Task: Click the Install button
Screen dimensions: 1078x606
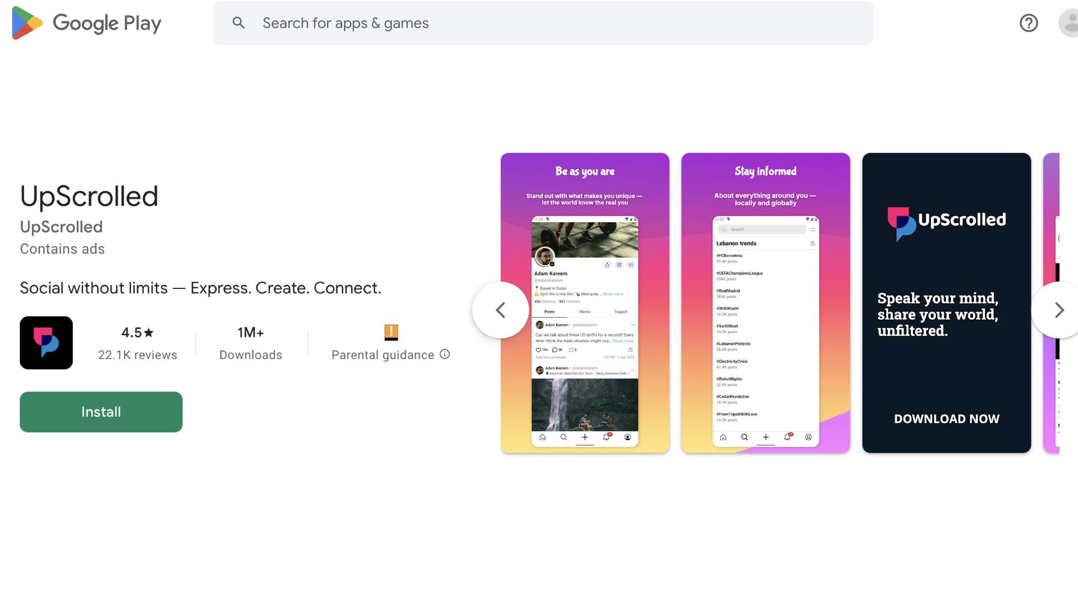Action: [x=100, y=412]
